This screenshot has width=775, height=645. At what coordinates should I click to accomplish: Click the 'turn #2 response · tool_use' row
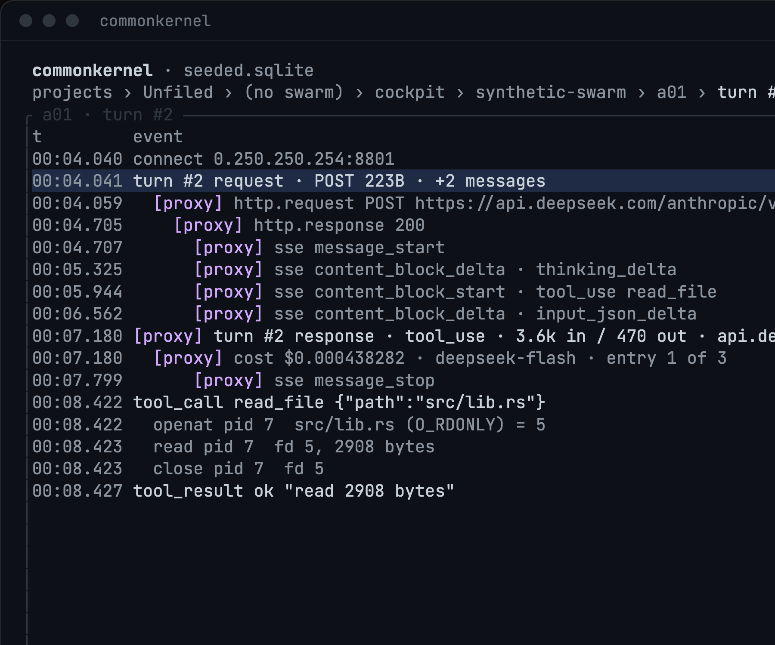point(403,336)
